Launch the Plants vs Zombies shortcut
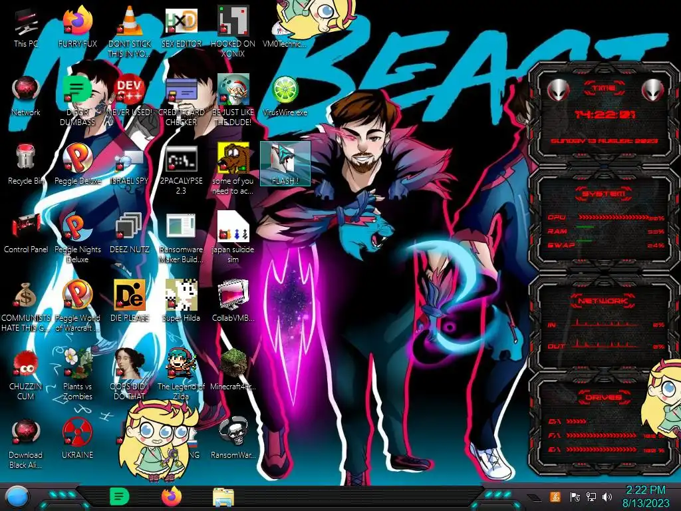The height and width of the screenshot is (511, 681). coord(77,375)
